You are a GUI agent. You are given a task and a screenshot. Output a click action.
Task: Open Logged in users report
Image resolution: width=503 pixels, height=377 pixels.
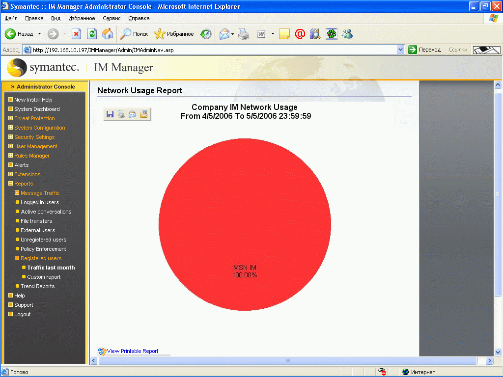click(x=40, y=202)
